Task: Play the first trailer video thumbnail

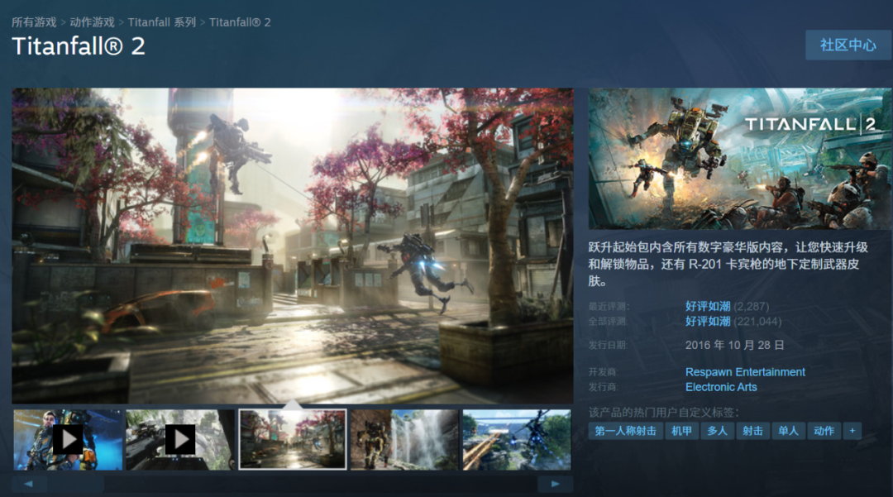Action: [x=68, y=439]
